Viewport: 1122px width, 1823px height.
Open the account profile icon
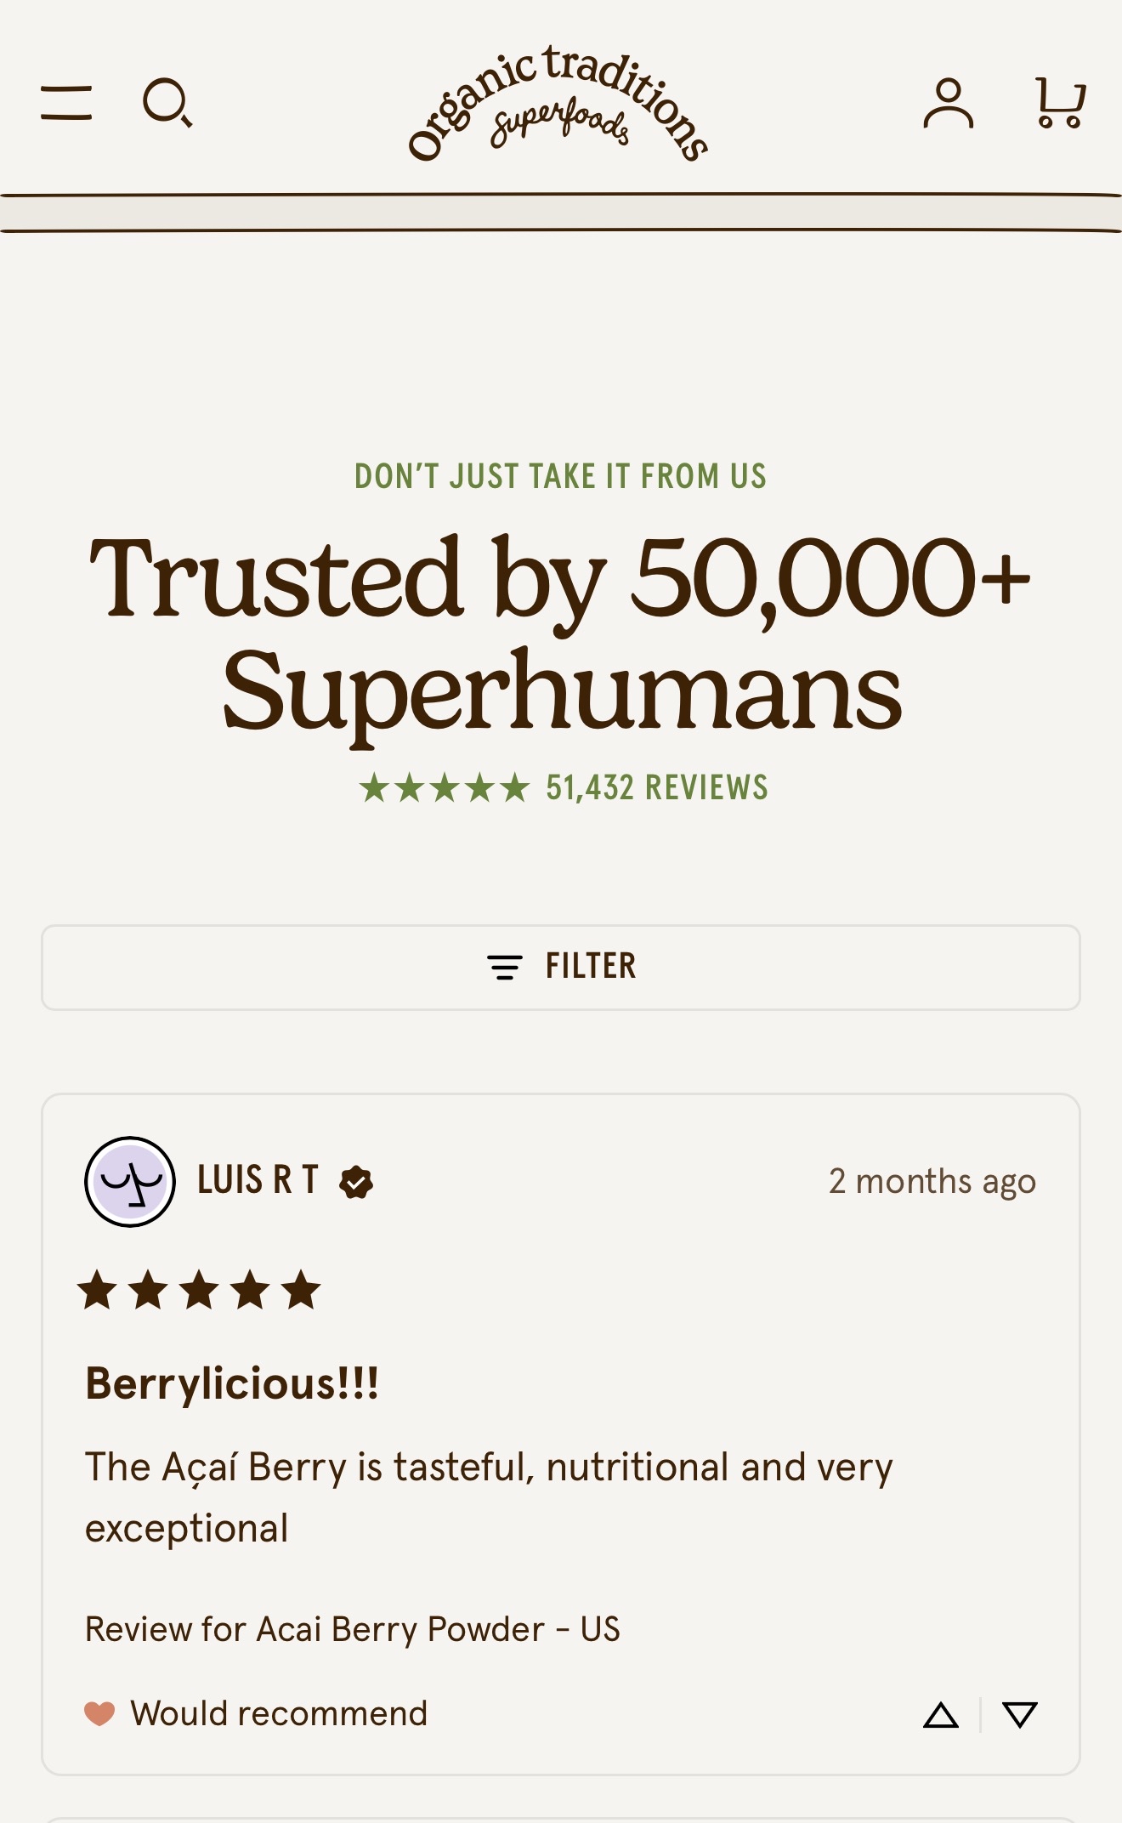(948, 103)
